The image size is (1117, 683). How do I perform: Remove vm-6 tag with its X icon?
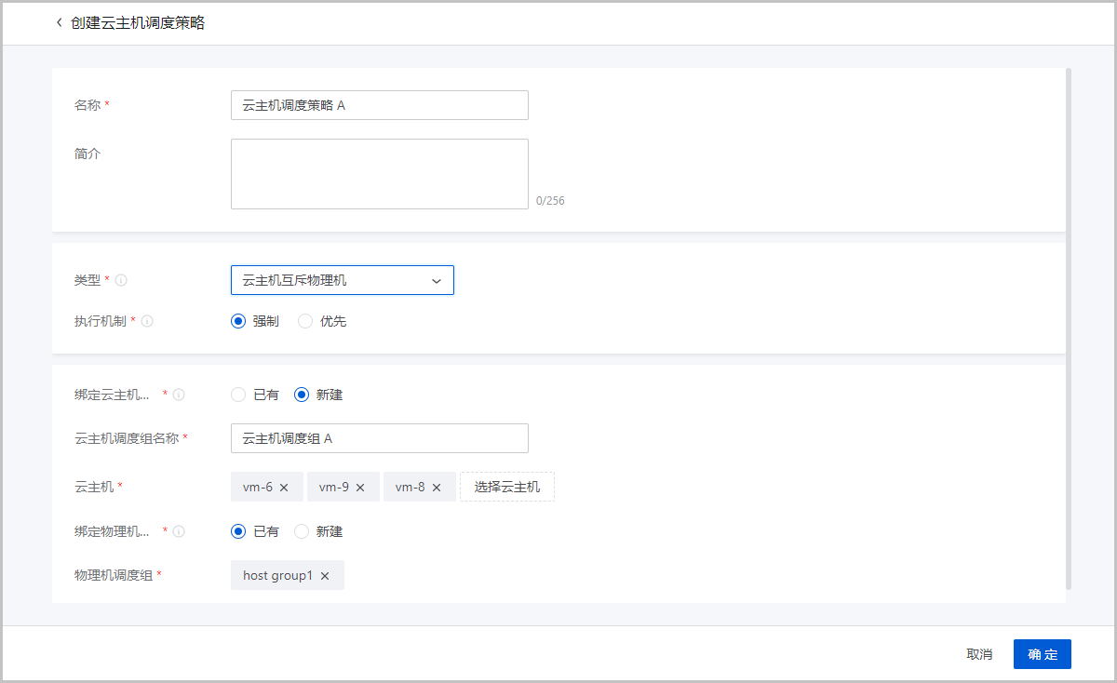pyautogui.click(x=284, y=488)
